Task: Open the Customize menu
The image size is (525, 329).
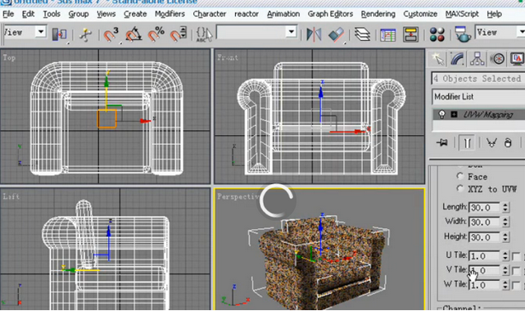Action: 420,14
